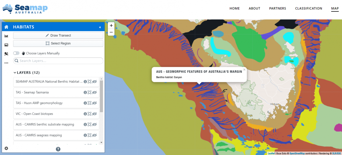342x155 pixels.
Task: Open the imagery panel icon in the sidebar
Action: coord(6,45)
